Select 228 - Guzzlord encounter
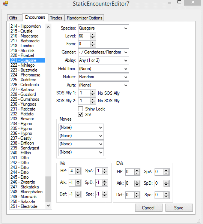This screenshot has width=203, height=224. [x=27, y=94]
